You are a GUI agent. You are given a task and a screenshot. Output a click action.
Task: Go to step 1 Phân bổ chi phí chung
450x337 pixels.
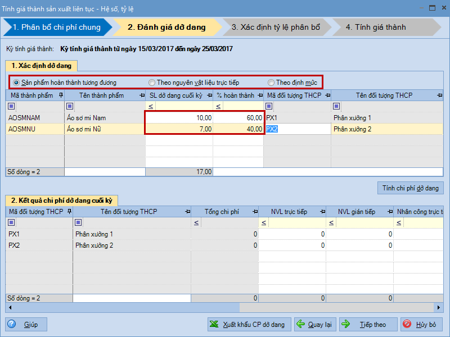[56, 27]
